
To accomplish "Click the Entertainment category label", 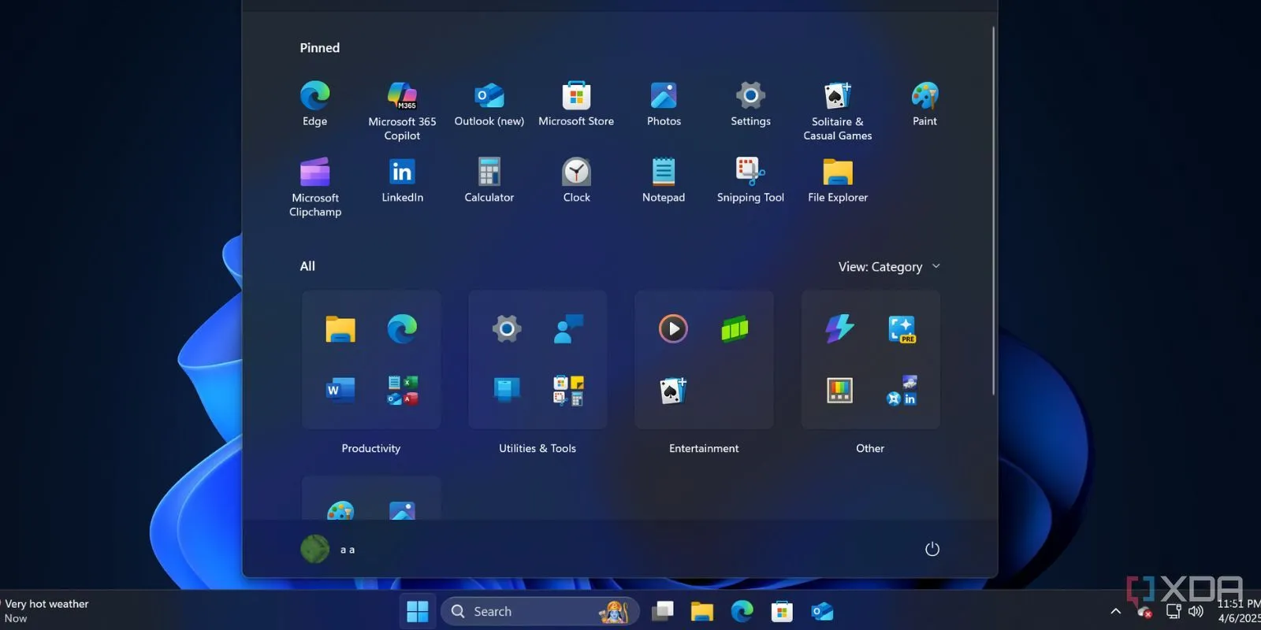I will click(704, 448).
